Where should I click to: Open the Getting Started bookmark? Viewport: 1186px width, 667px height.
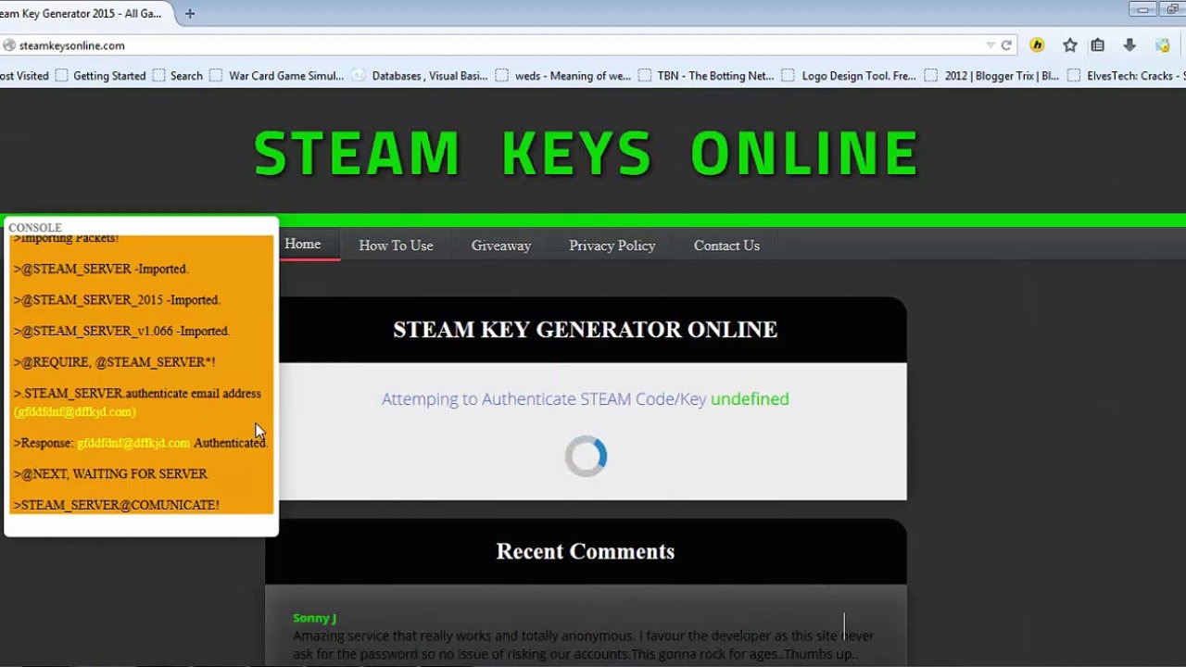100,76
